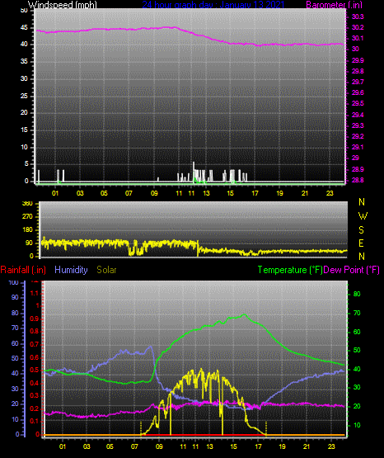
Task: Click hour label 17 under the windspeed graph
Action: (255, 193)
